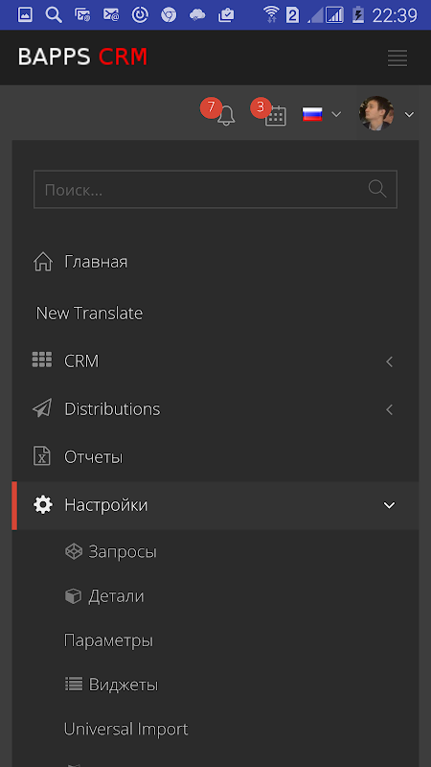This screenshot has height=767, width=431.
Task: Click the home icon beside Главная
Action: pyautogui.click(x=43, y=262)
